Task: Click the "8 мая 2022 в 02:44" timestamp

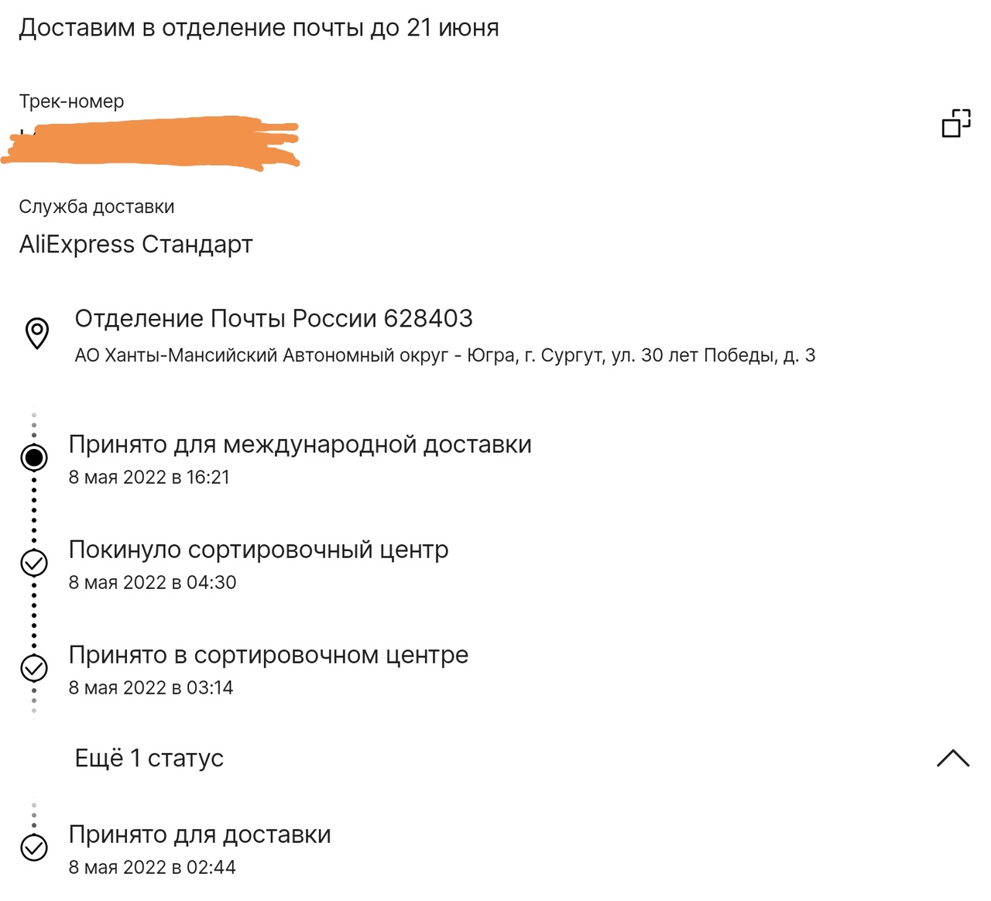Action: tap(152, 868)
